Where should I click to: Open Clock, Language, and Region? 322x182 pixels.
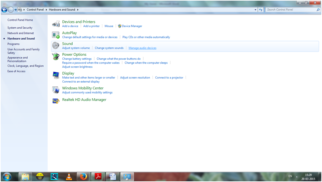pos(26,66)
